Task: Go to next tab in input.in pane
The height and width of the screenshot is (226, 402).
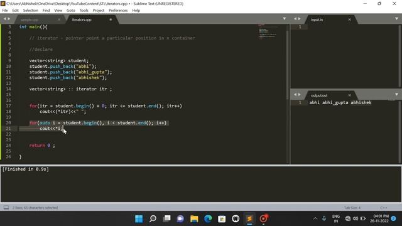Action: (299, 19)
